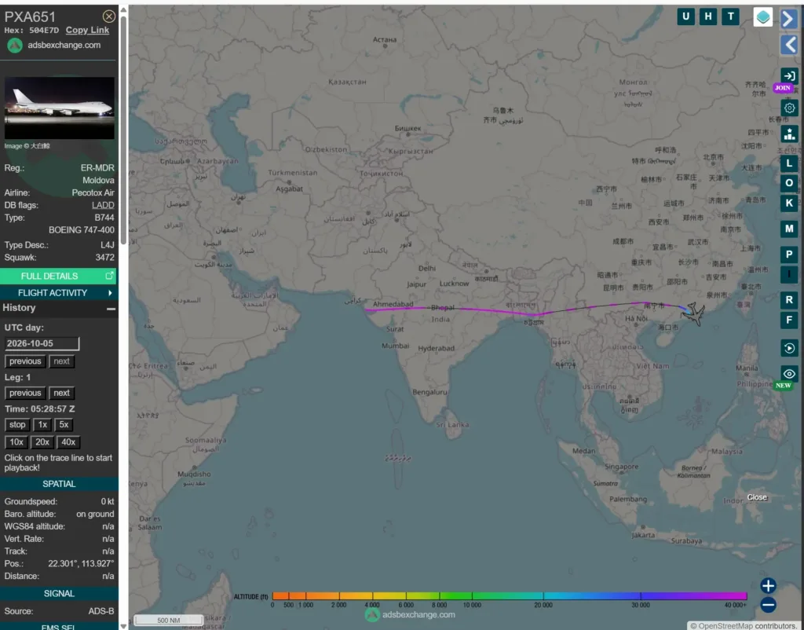
Task: Toggle the U map button
Action: point(685,17)
